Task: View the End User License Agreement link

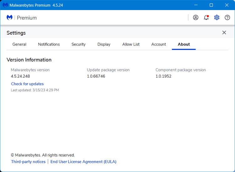Action: 83,162
